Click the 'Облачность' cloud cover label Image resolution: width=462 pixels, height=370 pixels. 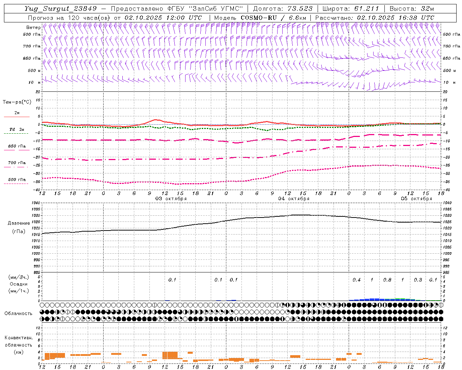tap(18, 313)
